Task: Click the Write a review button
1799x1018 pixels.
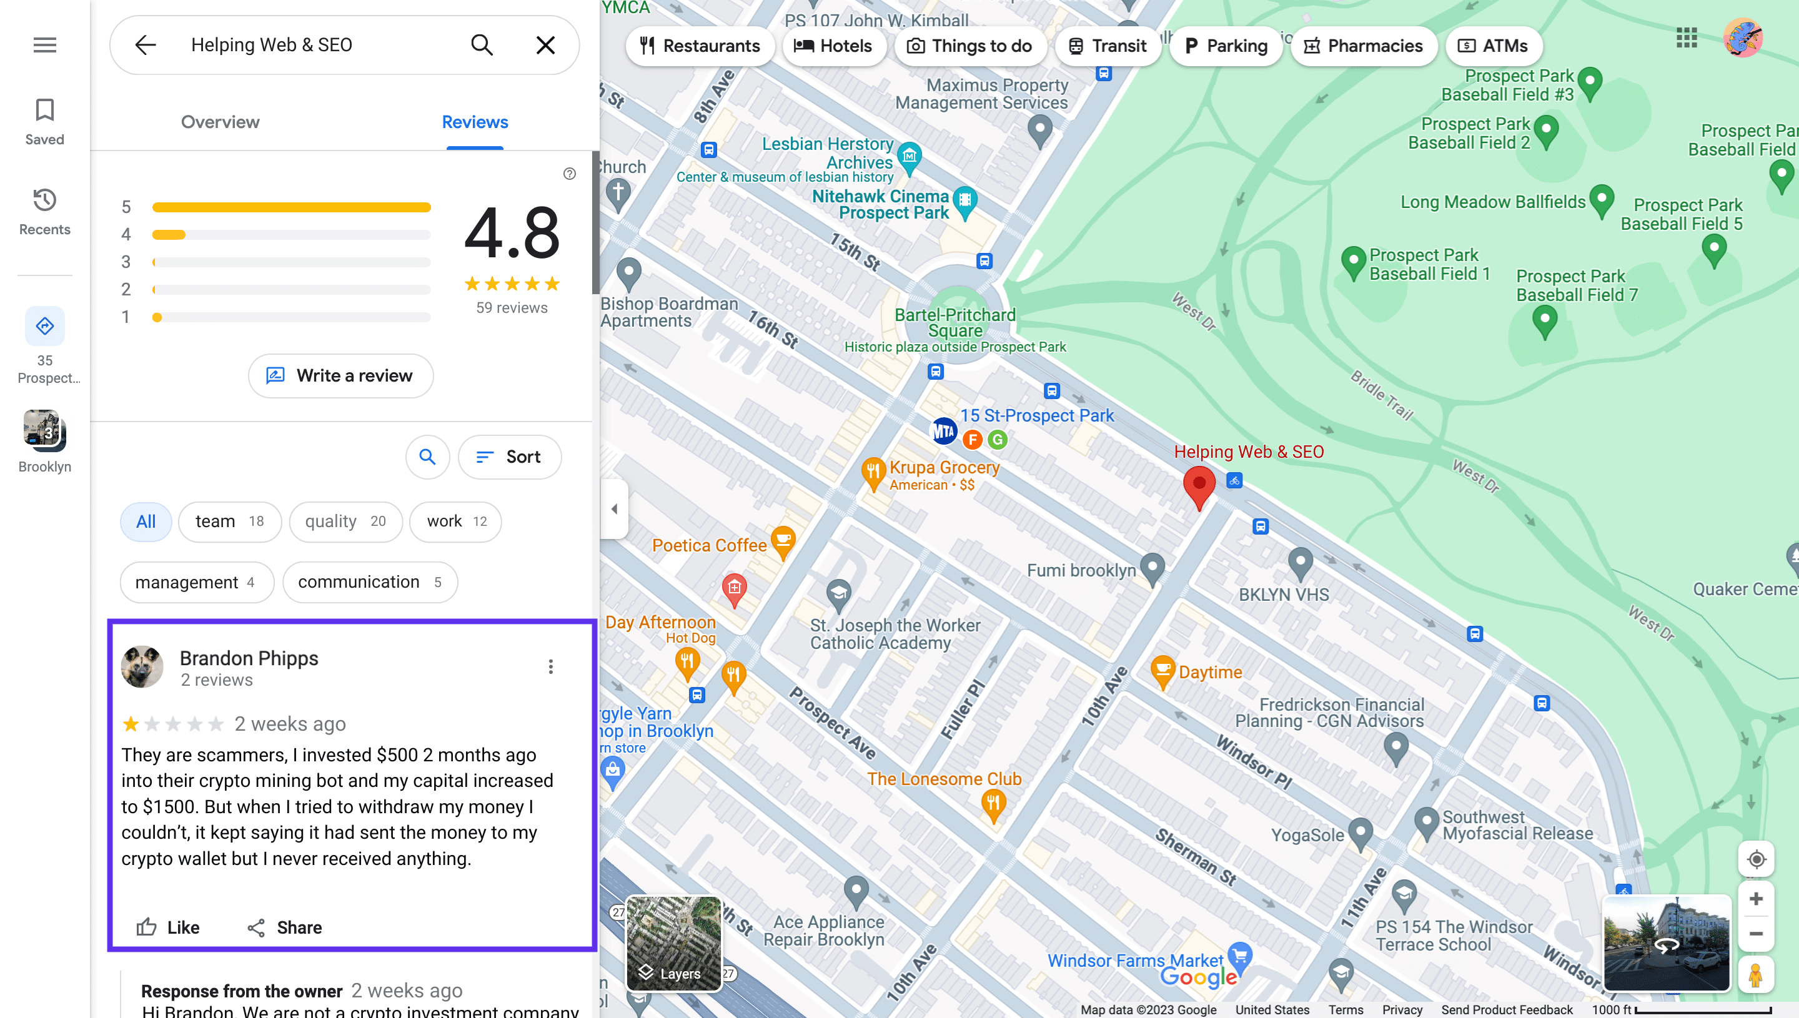Action: [340, 376]
